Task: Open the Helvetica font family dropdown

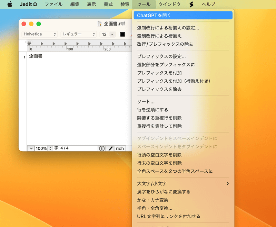Action: 40,34
